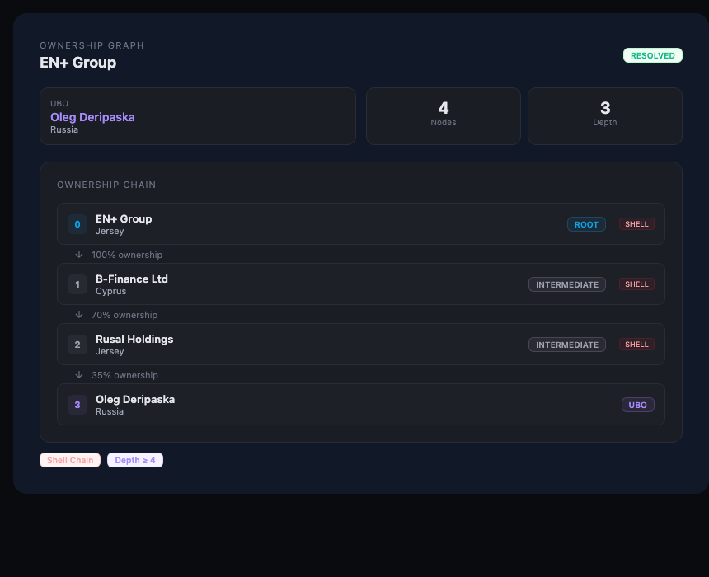Image resolution: width=709 pixels, height=577 pixels.
Task: Select the arrow icon showing 70% ownership
Action: 79,314
